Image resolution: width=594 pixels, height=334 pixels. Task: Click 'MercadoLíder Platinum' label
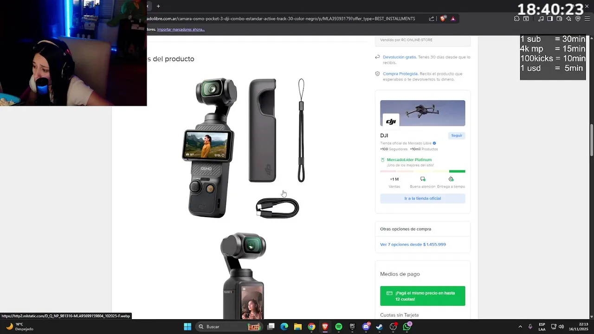point(409,160)
